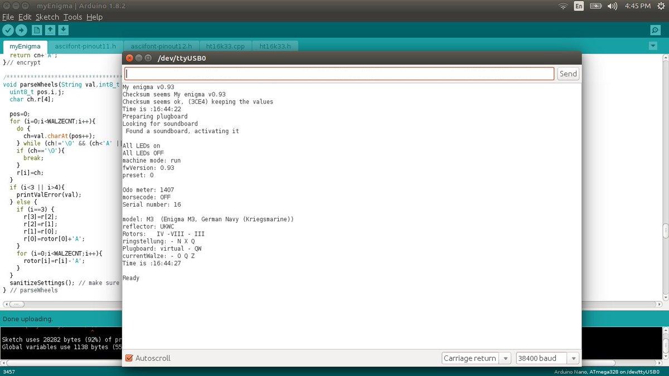Click the 'Rotors: IV -VIII - III' line
This screenshot has width=669, height=376.
[164, 234]
